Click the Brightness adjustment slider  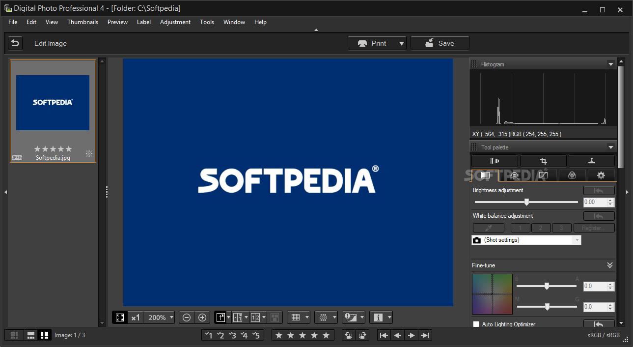point(526,202)
